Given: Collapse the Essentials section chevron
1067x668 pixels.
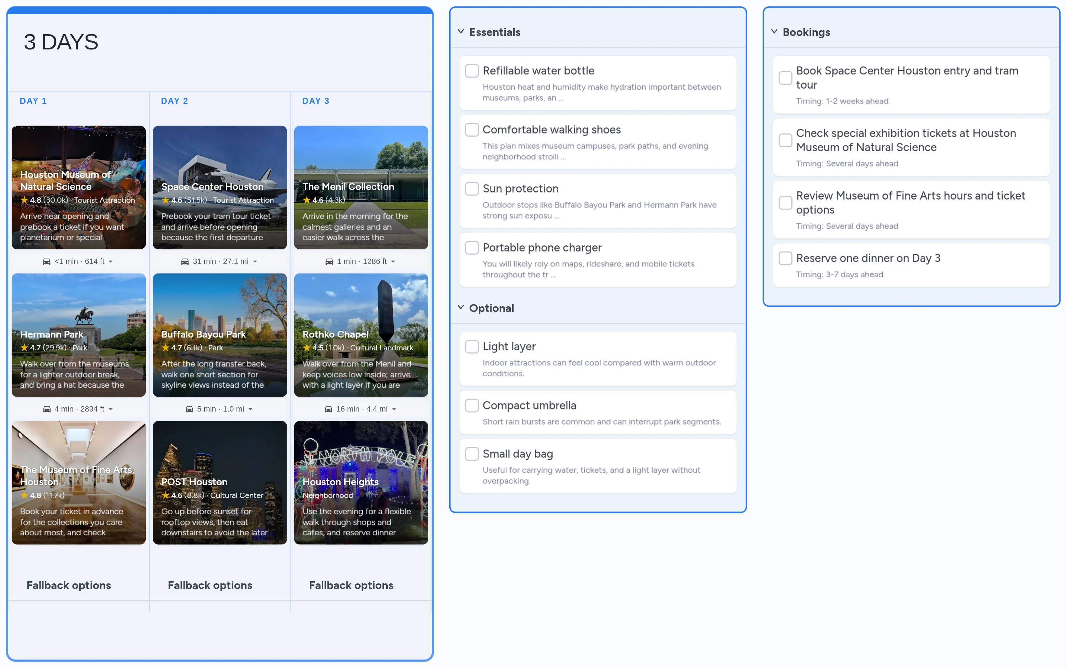Looking at the screenshot, I should (461, 32).
